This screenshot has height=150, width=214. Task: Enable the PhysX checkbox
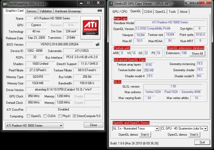(60, 116)
